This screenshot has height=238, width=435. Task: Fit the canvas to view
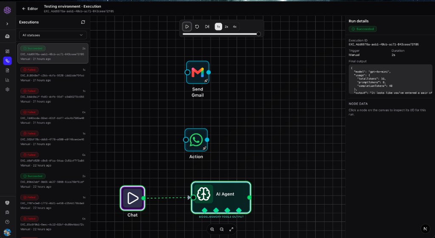click(231, 229)
